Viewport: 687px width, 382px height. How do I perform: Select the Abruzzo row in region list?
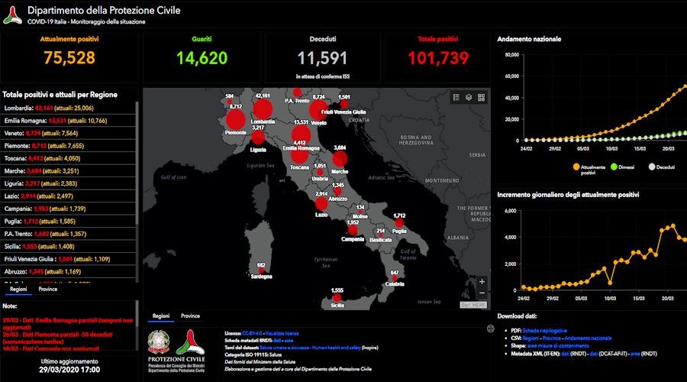(x=68, y=271)
